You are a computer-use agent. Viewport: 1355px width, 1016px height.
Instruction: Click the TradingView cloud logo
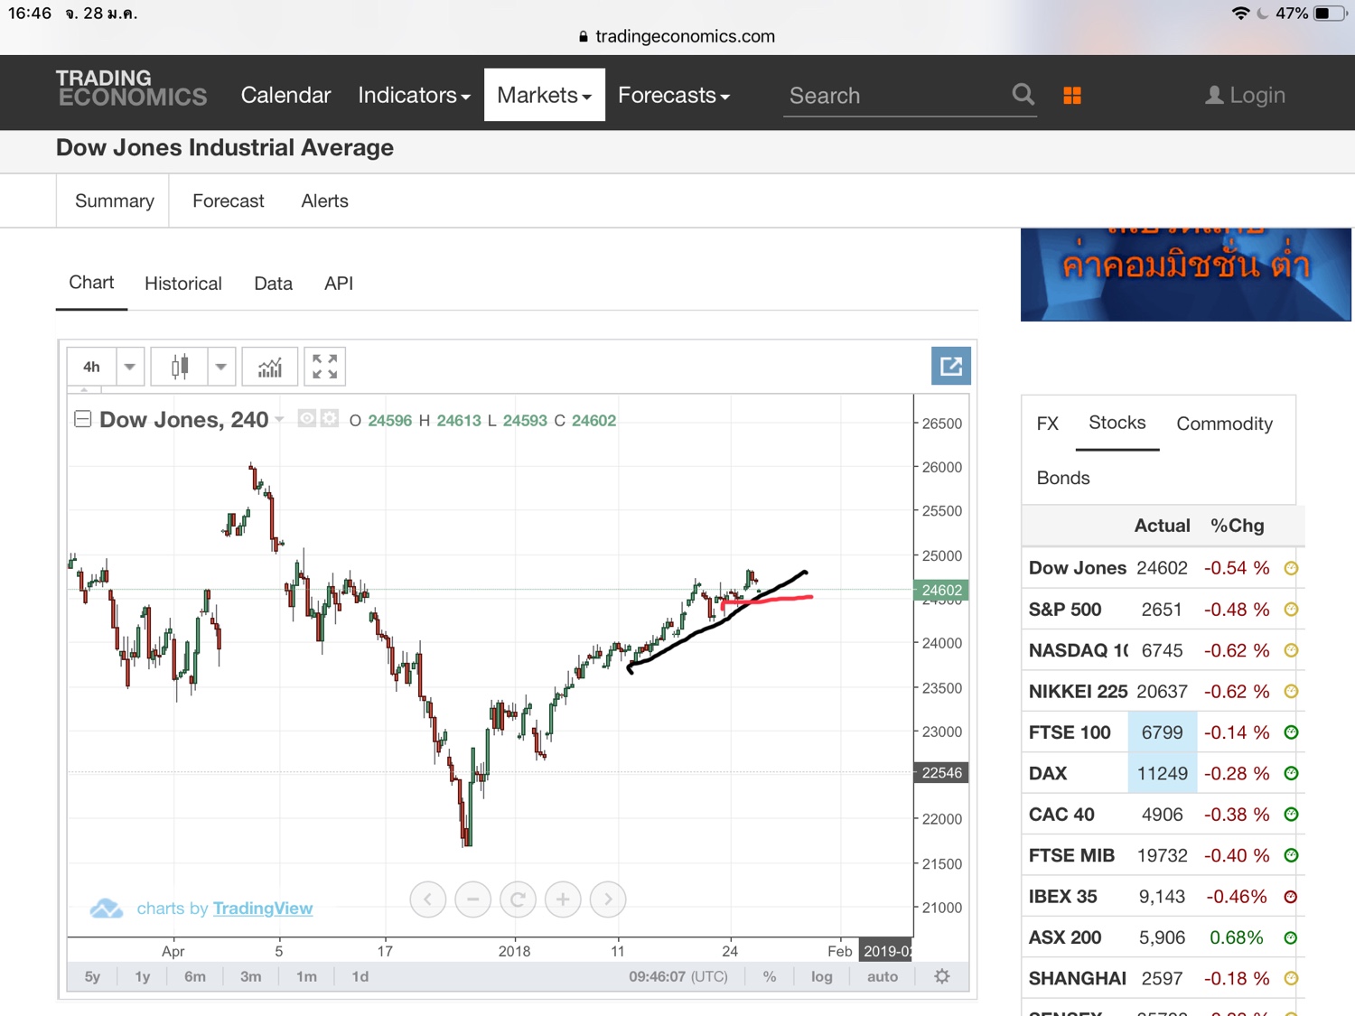point(107,908)
